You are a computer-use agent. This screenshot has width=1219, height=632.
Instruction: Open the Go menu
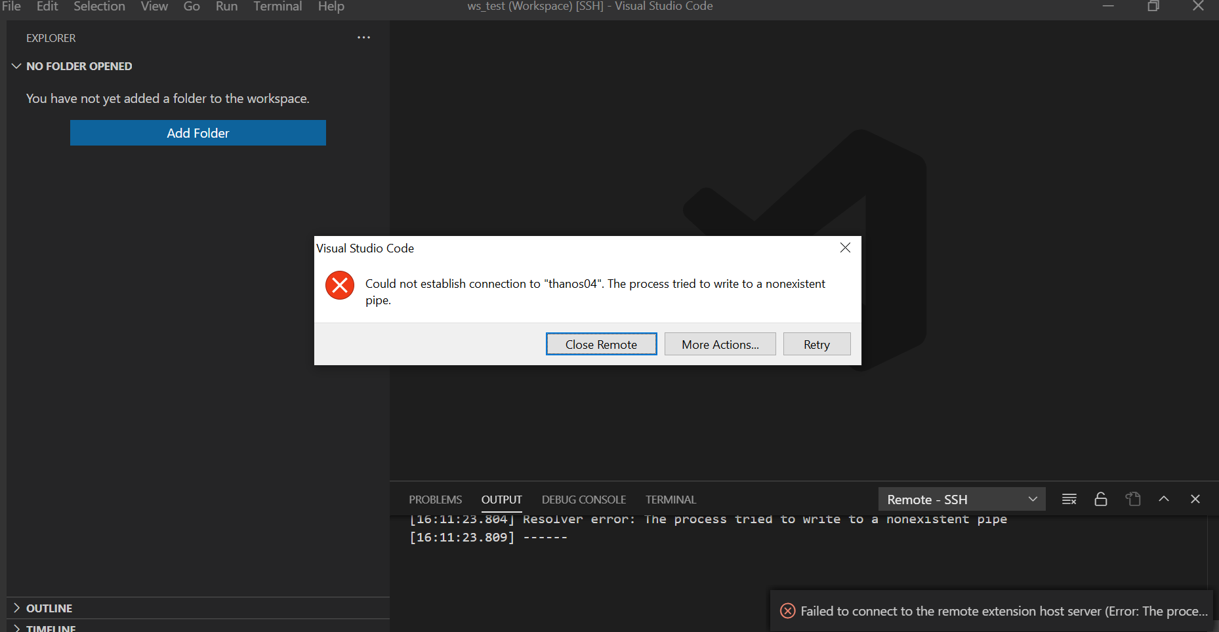coord(192,6)
